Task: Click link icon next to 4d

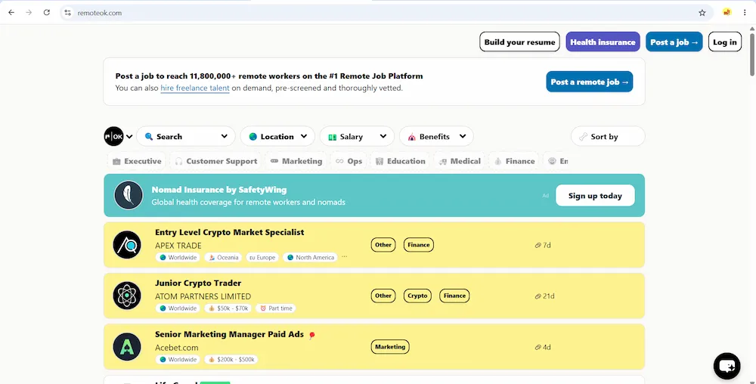Action: coord(538,348)
